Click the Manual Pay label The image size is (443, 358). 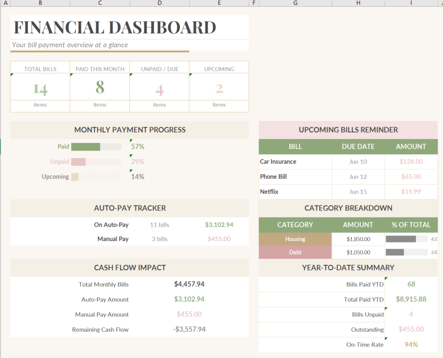coord(113,239)
